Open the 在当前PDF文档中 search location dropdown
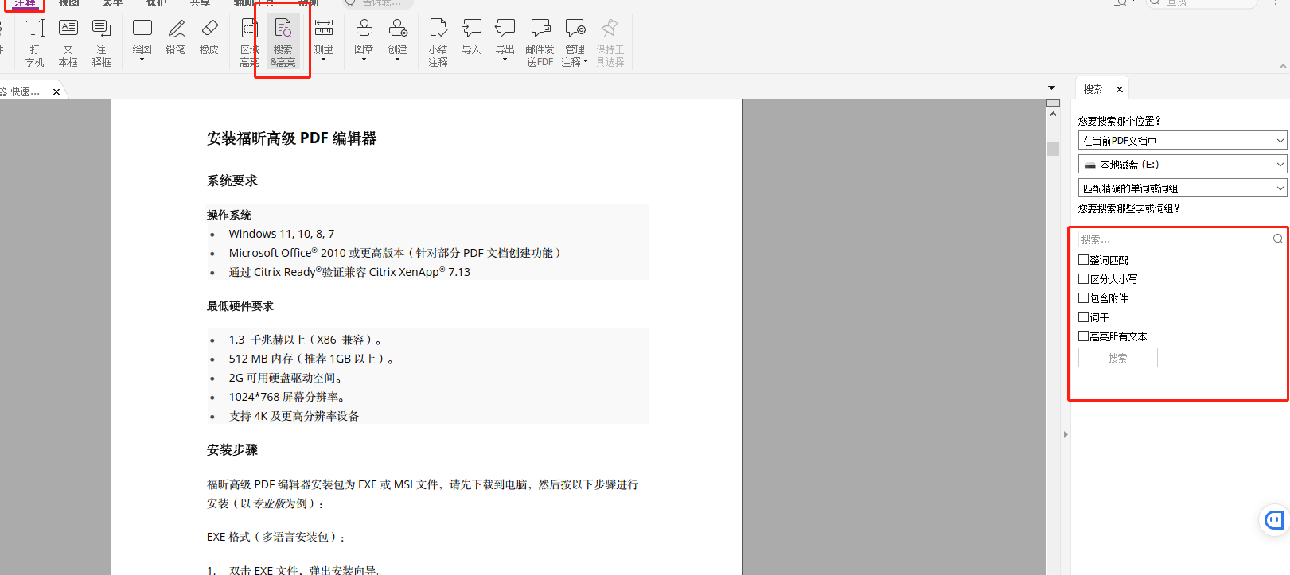This screenshot has width=1290, height=575. click(1183, 140)
